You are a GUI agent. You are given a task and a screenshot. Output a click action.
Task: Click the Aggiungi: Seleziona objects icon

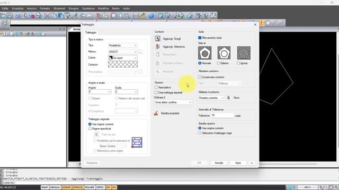click(158, 46)
